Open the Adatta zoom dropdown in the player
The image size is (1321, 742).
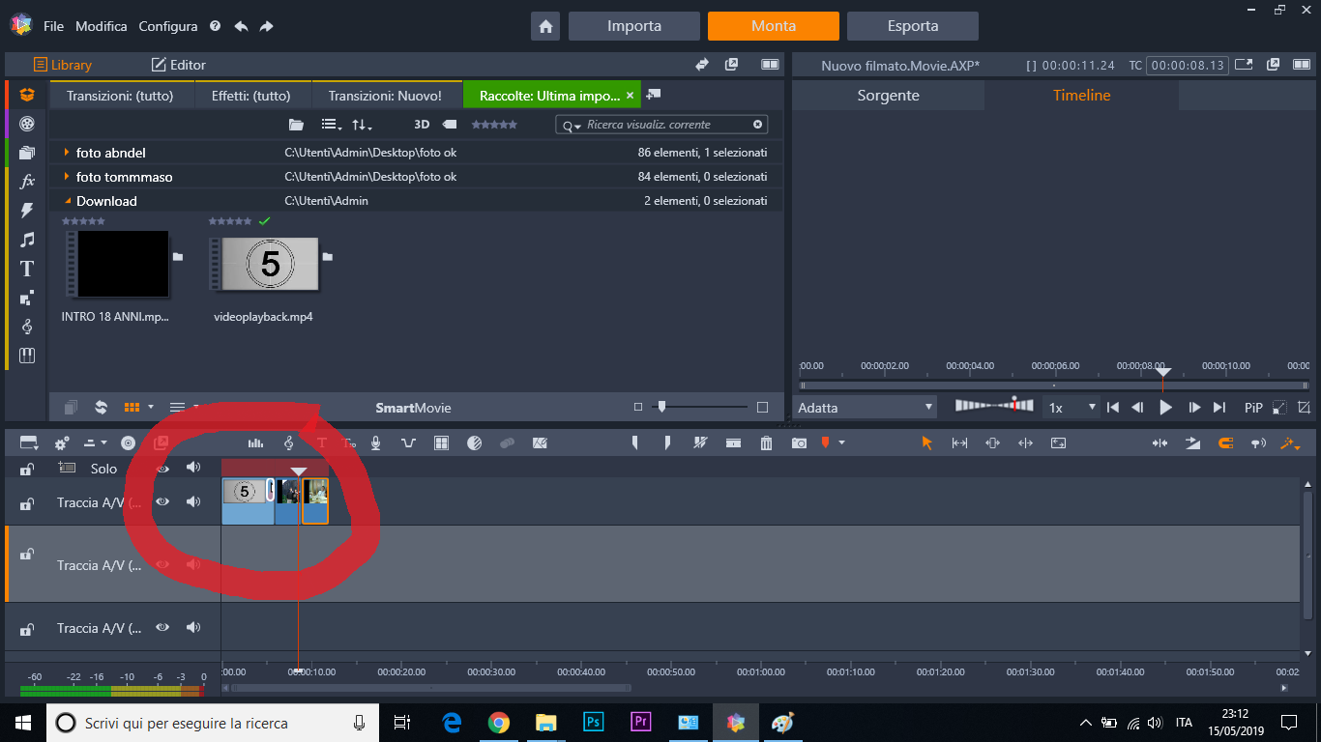coord(866,408)
